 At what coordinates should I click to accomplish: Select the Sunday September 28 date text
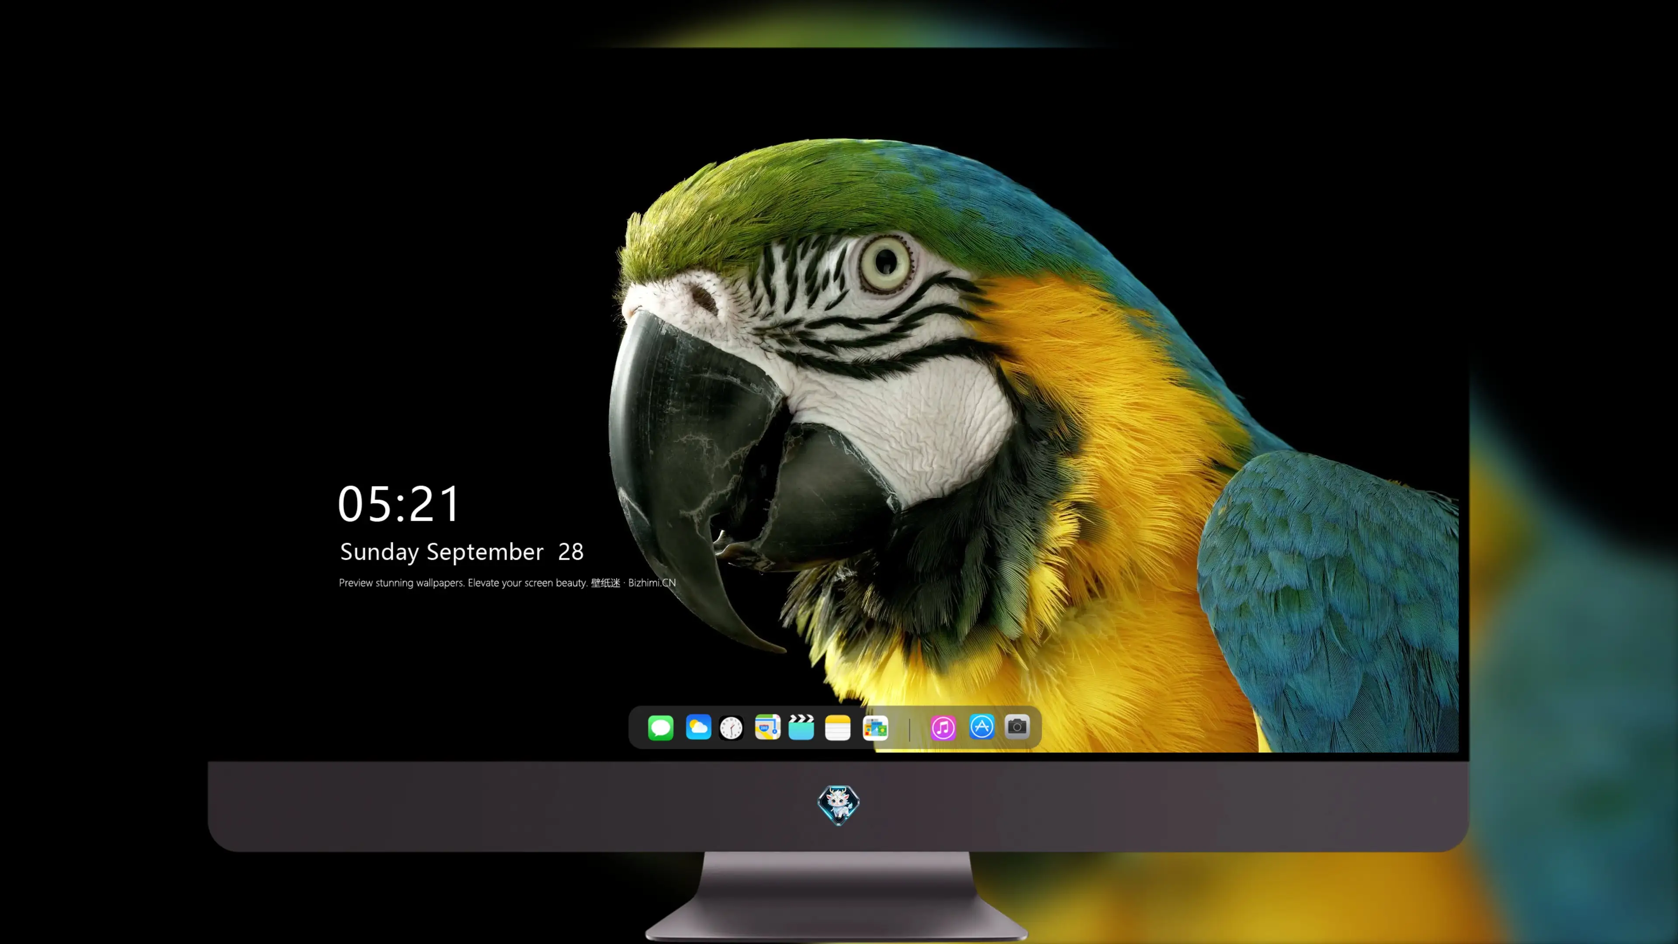coord(462,552)
